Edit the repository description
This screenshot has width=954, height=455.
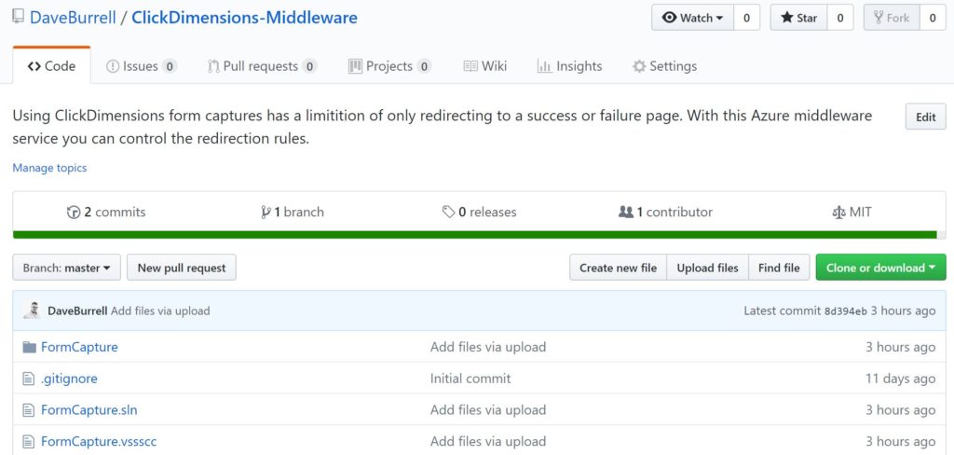click(925, 117)
